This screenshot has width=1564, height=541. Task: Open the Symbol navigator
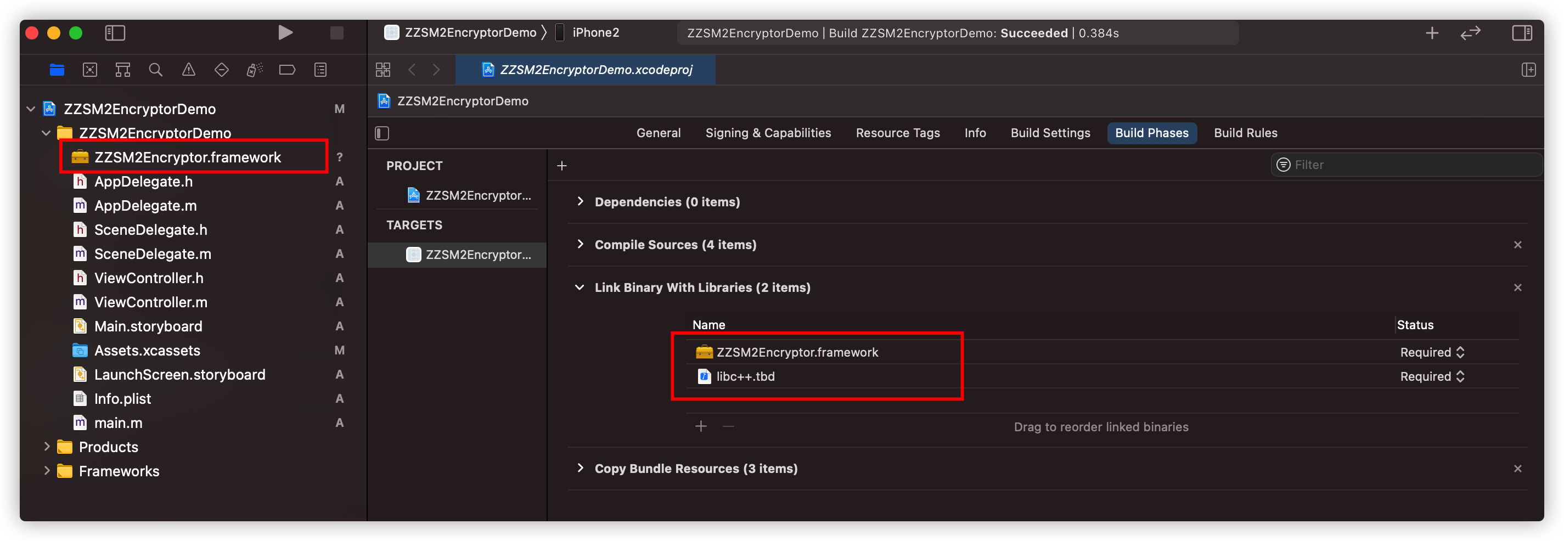point(122,70)
